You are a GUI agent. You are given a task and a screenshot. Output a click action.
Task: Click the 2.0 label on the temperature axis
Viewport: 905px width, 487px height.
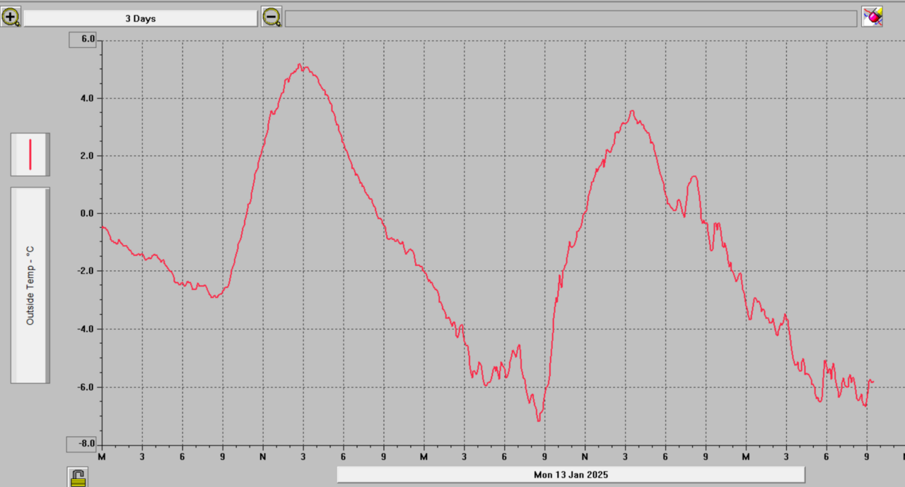87,156
